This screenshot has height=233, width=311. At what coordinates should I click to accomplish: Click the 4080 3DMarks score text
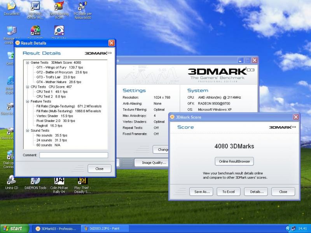coord(234,146)
